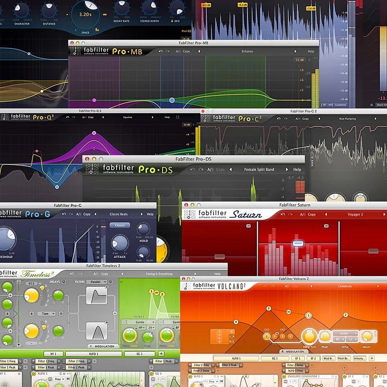Open Free sync dropdown in Timeless XLFO 1
This screenshot has width=387, height=387.
59,379
